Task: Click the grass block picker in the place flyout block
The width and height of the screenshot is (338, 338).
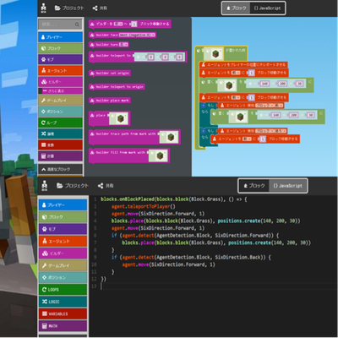Action: (x=120, y=118)
